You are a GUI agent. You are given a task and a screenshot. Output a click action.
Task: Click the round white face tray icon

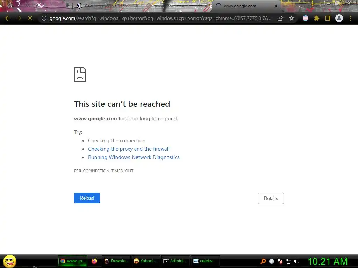point(271,261)
